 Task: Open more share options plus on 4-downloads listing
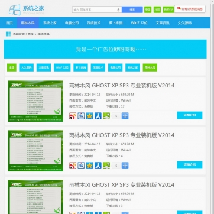125,166
